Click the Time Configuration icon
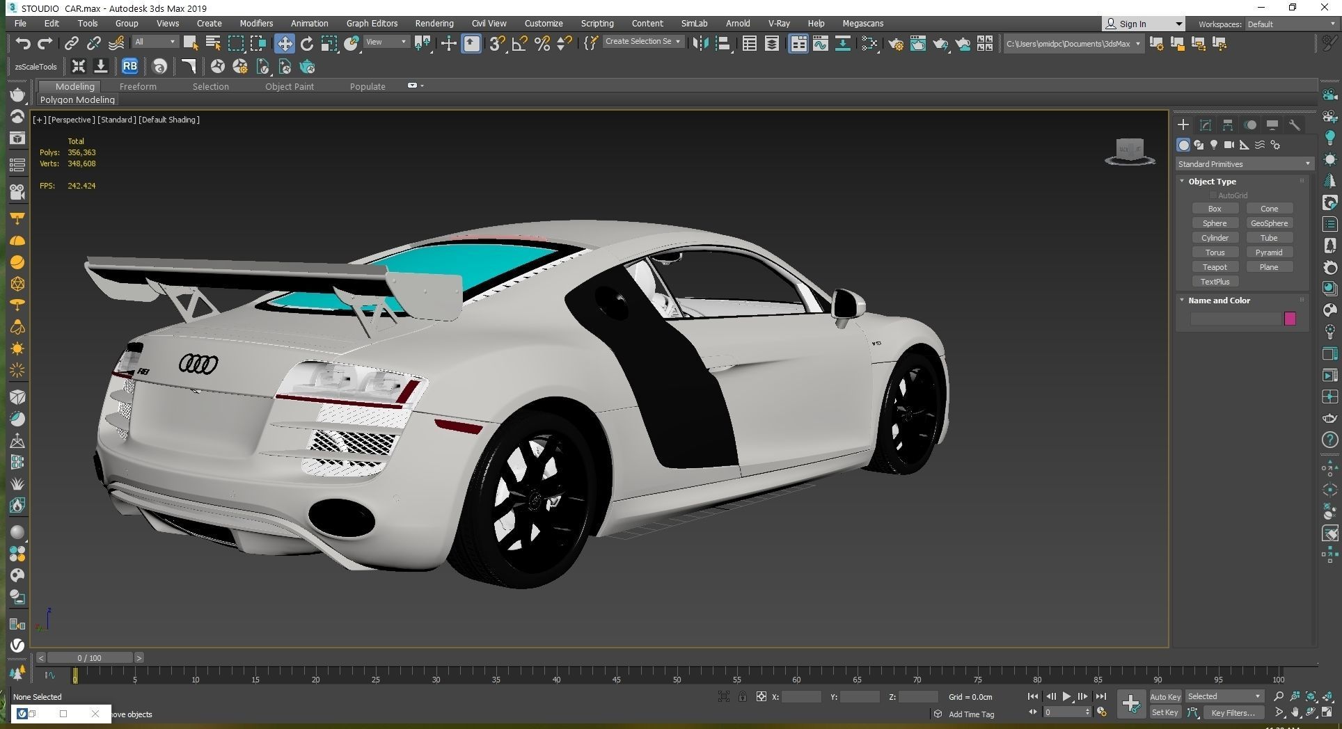Image resolution: width=1342 pixels, height=729 pixels. point(1102,712)
